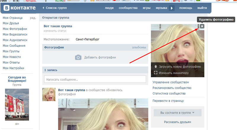
Task: Click the small post author avatar
Action: pyautogui.click(x=49, y=95)
